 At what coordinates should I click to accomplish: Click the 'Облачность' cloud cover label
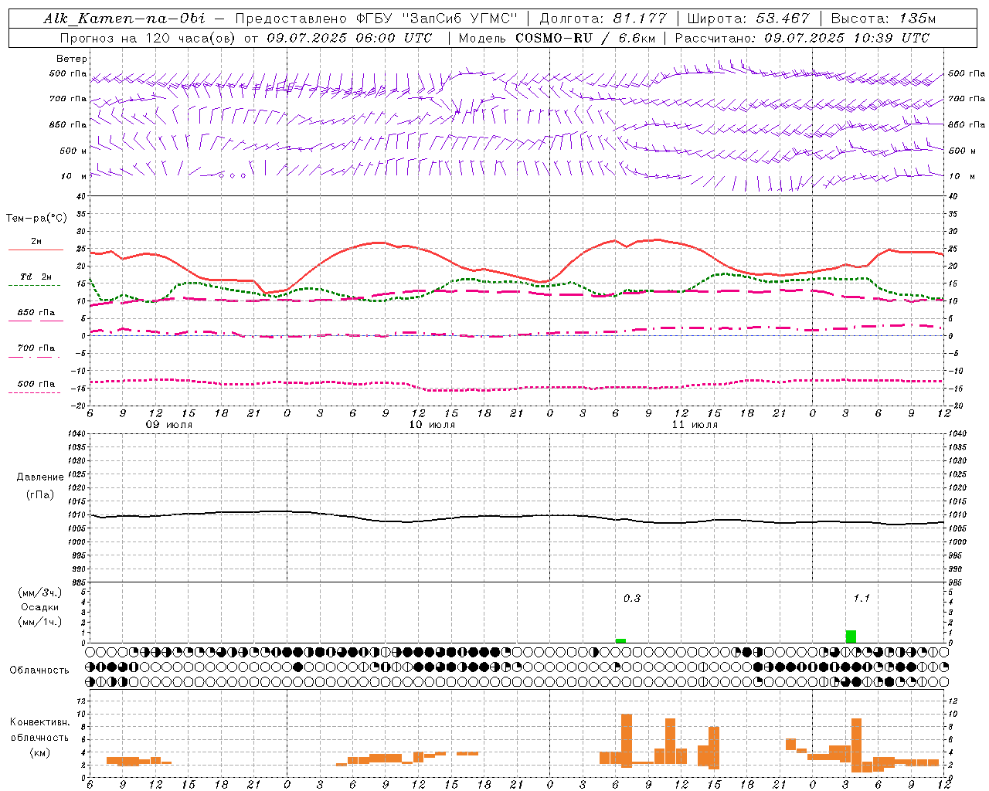click(x=39, y=670)
